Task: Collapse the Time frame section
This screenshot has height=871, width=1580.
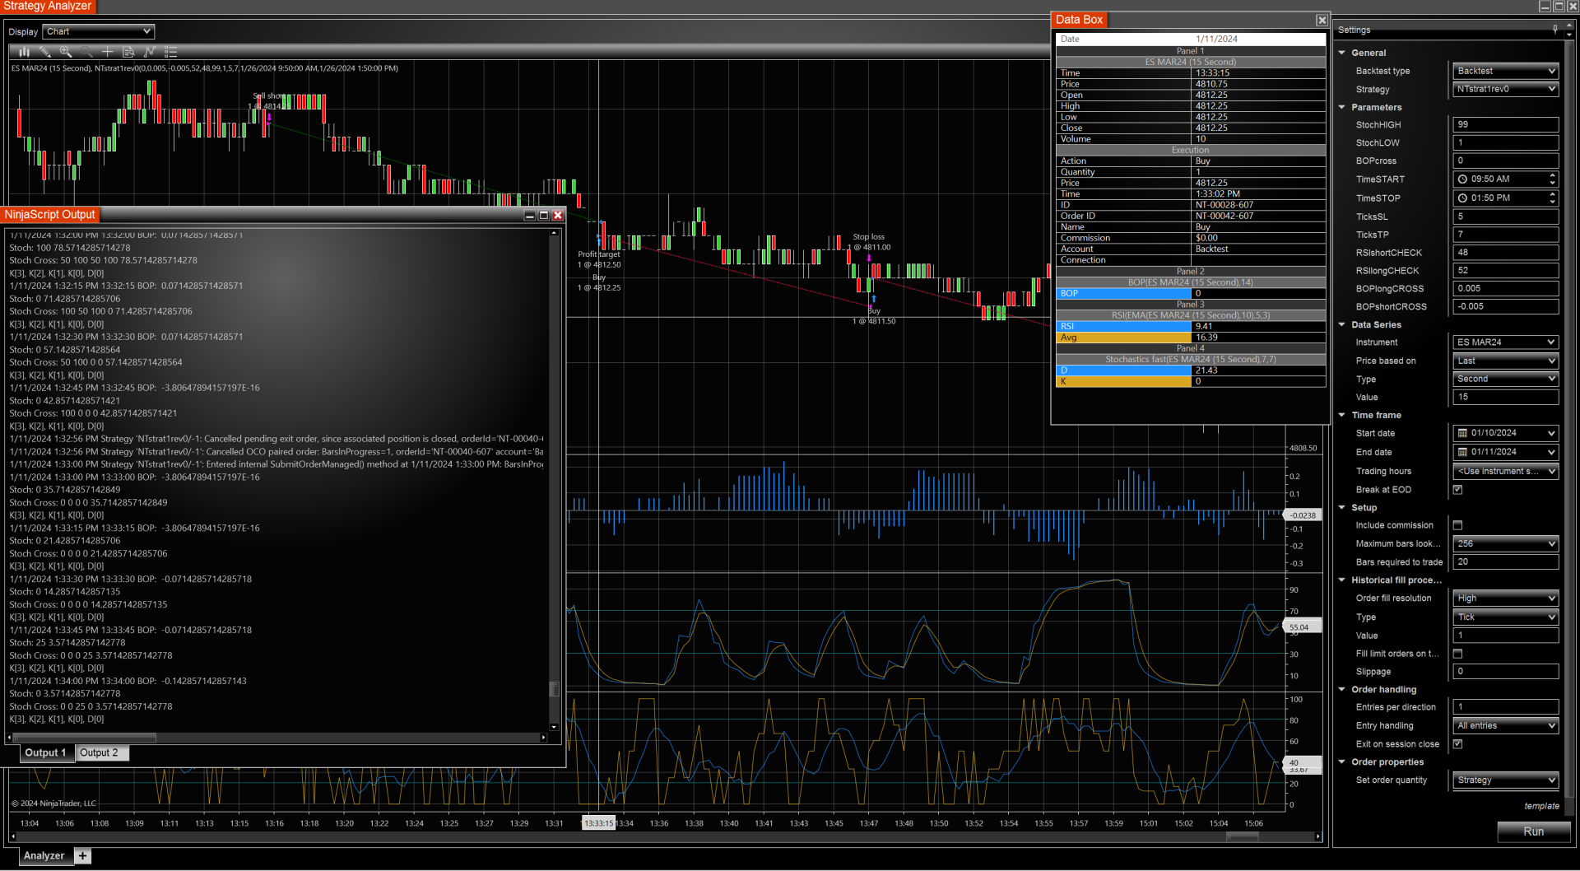Action: (x=1341, y=415)
